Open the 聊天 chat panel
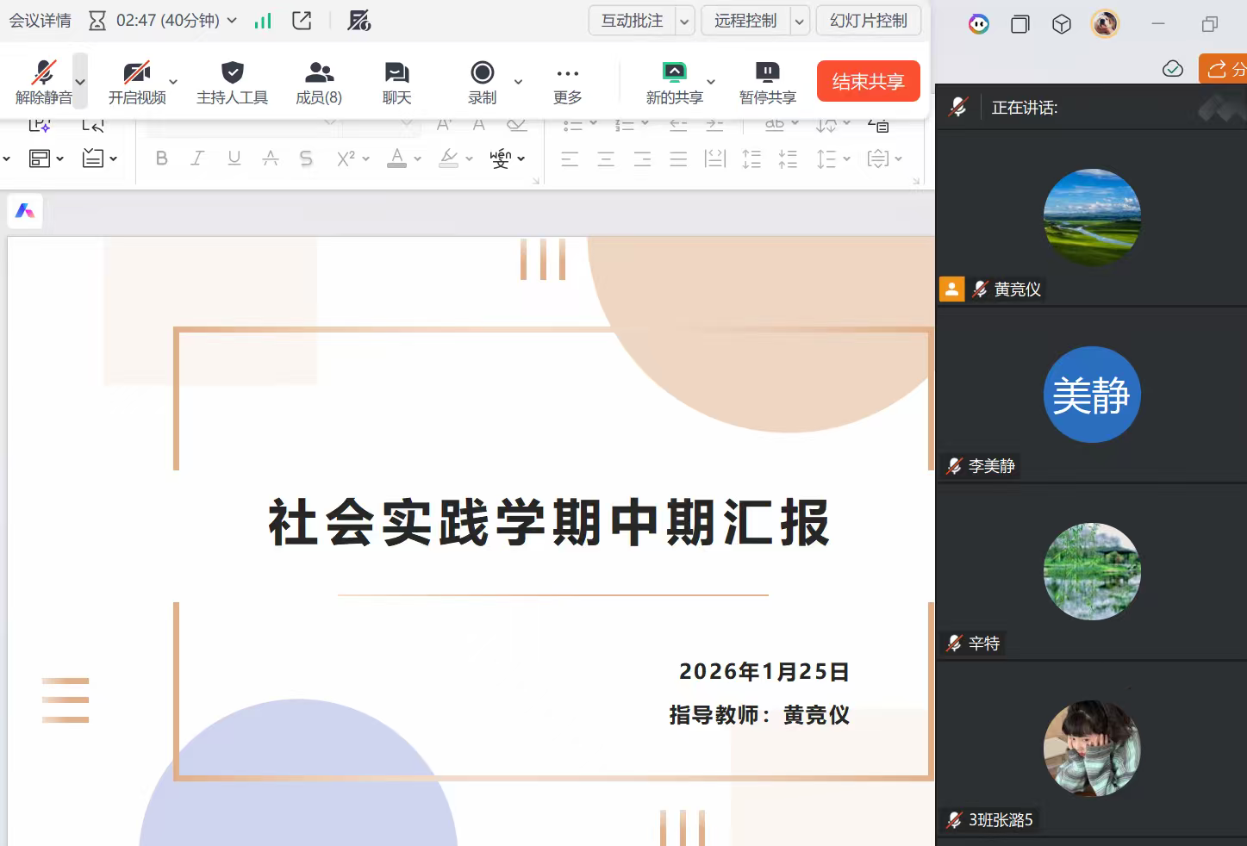Viewport: 1247px width, 846px height. click(396, 82)
